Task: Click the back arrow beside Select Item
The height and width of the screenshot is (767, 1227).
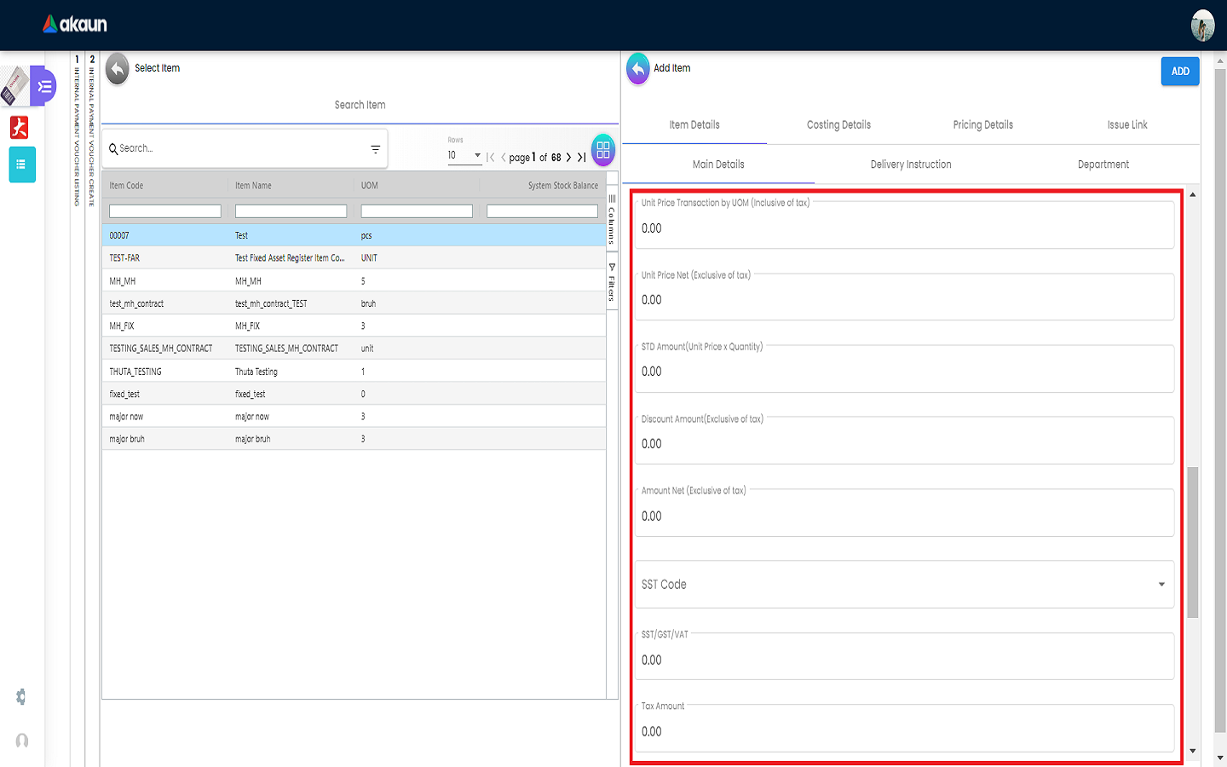Action: [118, 69]
